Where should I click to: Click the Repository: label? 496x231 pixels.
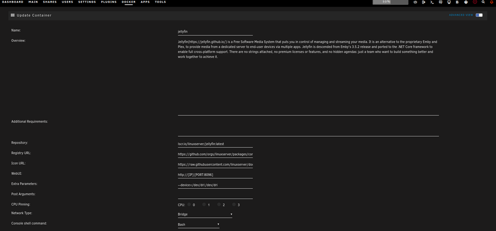point(19,143)
